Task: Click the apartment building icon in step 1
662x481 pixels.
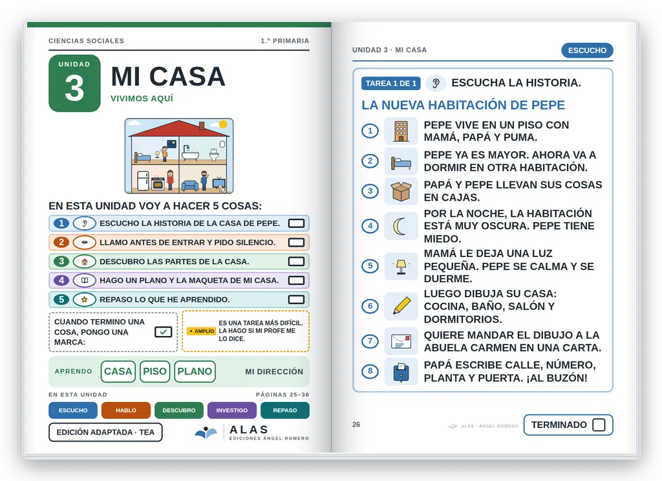Action: [401, 131]
